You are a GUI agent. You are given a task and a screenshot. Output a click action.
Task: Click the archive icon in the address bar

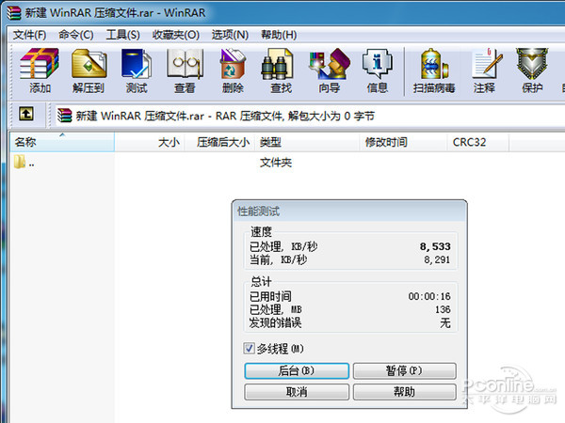coord(64,116)
